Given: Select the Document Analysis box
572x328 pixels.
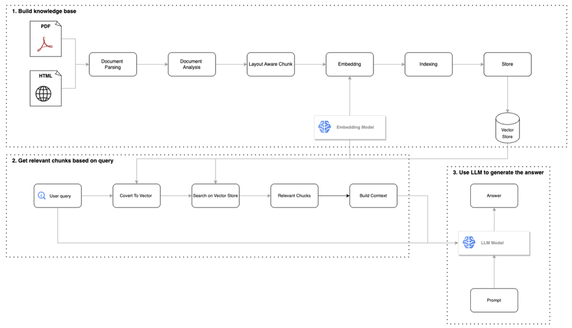Looking at the screenshot, I should tap(192, 64).
